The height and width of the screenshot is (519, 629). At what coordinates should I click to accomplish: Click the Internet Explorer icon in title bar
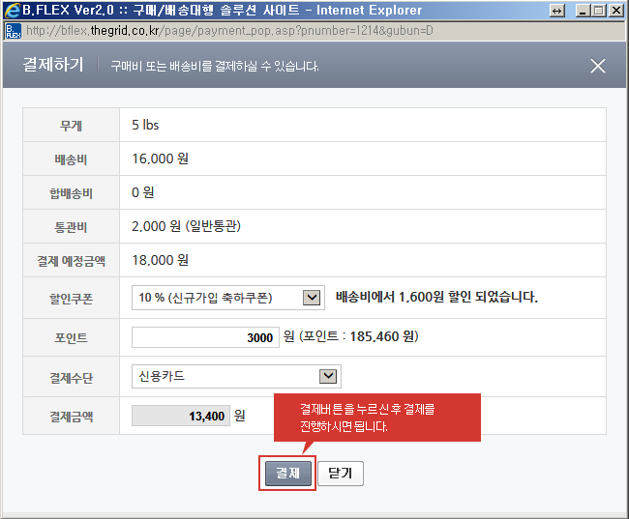tap(13, 11)
